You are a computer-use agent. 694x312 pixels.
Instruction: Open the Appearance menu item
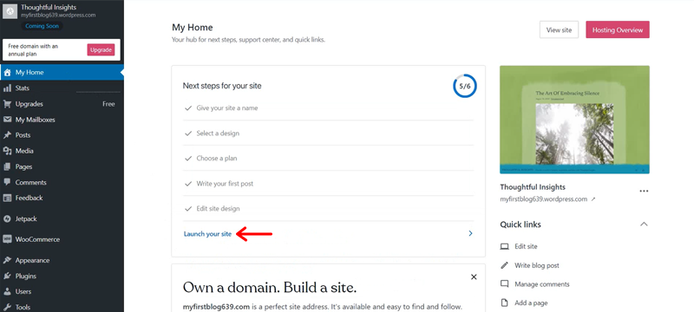pos(62,260)
